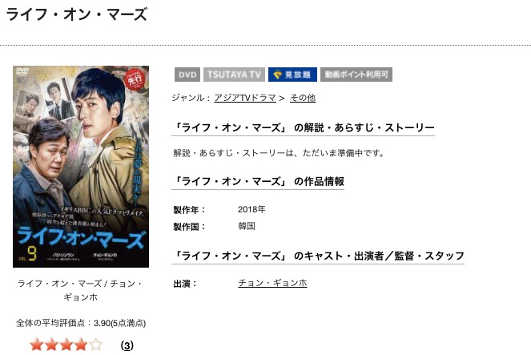
Task: Click the ライフ・オン・マーズ page title
Action: click(77, 14)
